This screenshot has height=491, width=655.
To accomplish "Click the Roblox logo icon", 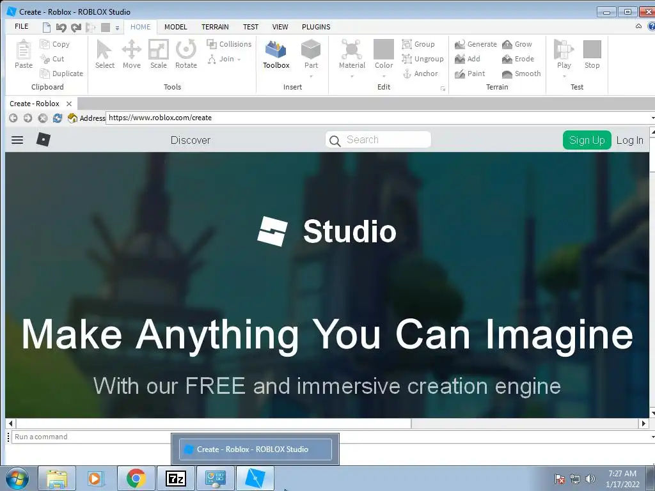I will coord(43,139).
